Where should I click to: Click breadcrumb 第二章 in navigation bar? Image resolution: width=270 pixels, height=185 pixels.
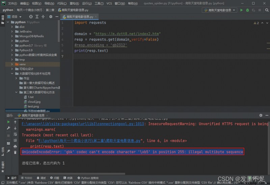(x=50, y=10)
